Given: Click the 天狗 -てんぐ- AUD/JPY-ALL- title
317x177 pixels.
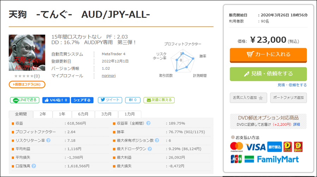Looking at the screenshot, I should click(79, 14).
